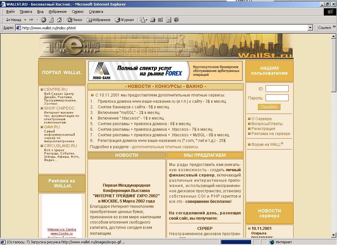The height and width of the screenshot is (245, 337).
Task: Go to the Home page icon
Action: 59,20
